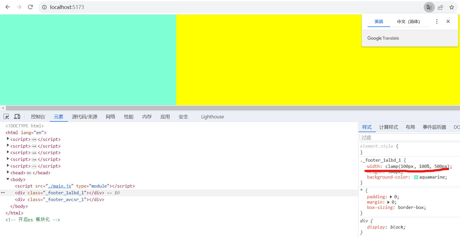Expand the fourth script node
The height and width of the screenshot is (237, 460).
8,159
